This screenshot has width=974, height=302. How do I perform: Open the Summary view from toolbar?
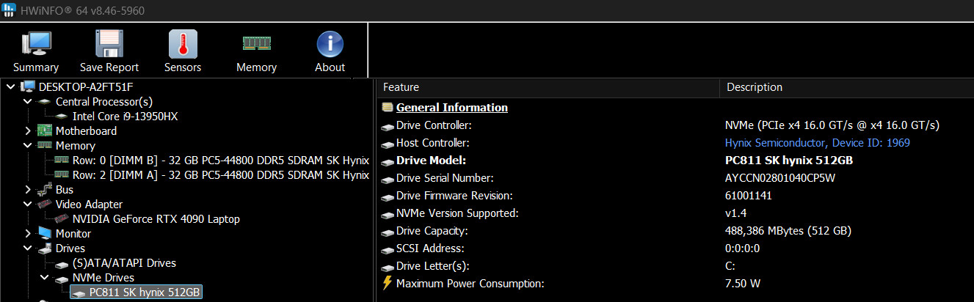pyautogui.click(x=36, y=51)
